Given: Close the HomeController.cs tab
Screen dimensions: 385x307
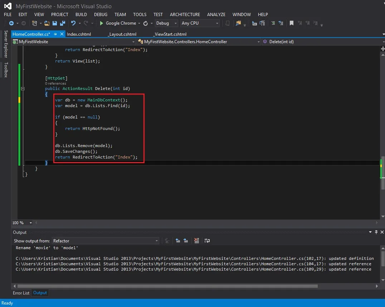Looking at the screenshot, I should 62,34.
